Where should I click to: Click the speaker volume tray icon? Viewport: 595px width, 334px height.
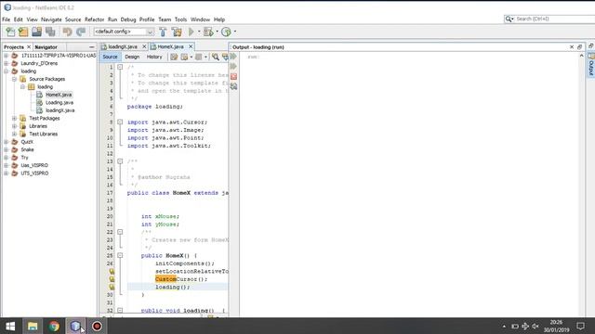tap(535, 326)
